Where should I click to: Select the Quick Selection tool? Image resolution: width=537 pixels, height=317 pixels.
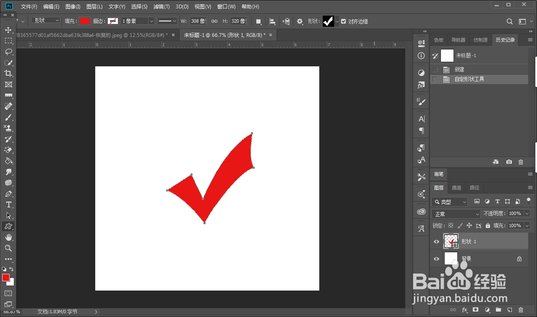(8, 63)
